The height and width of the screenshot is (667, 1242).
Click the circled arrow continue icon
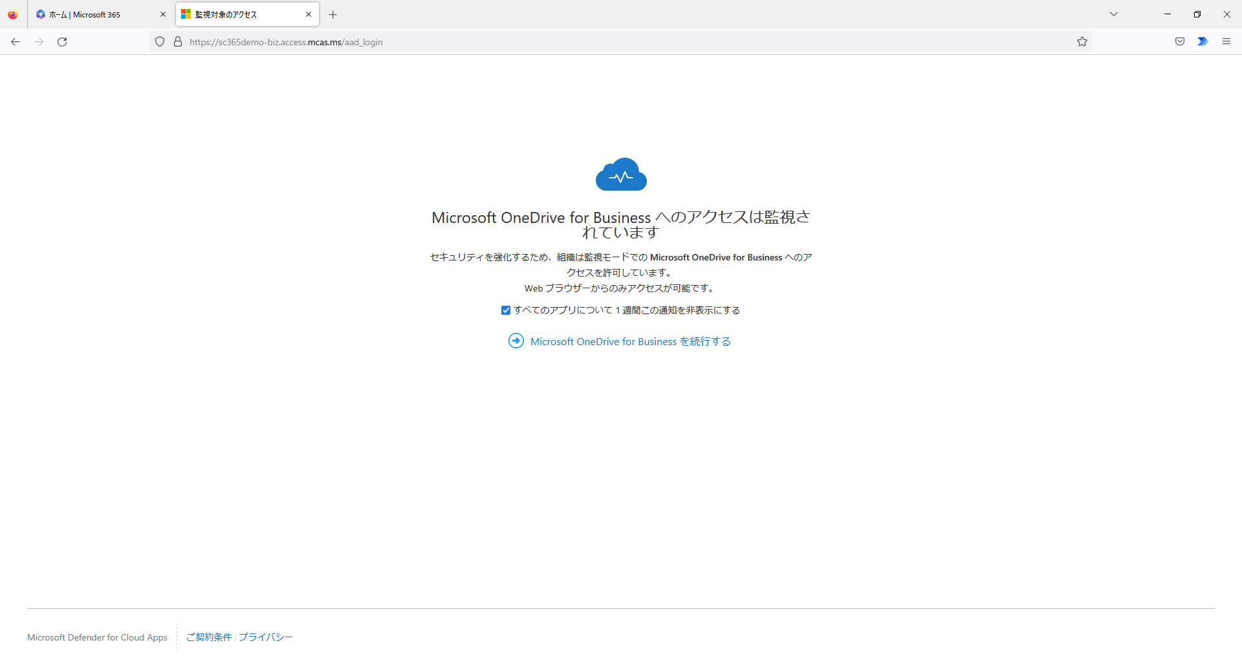[516, 341]
